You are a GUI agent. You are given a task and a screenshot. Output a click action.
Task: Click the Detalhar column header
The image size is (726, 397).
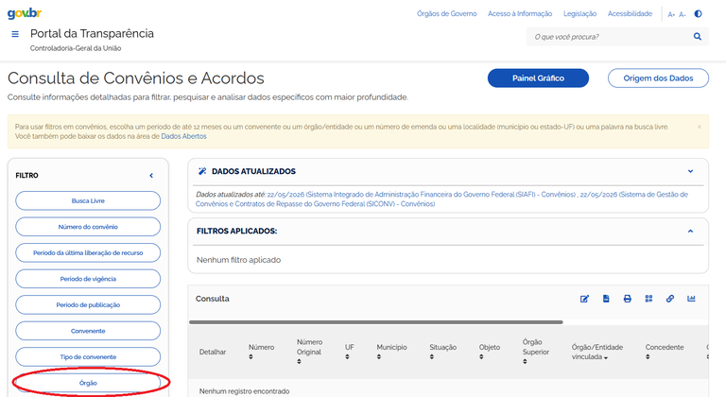213,352
